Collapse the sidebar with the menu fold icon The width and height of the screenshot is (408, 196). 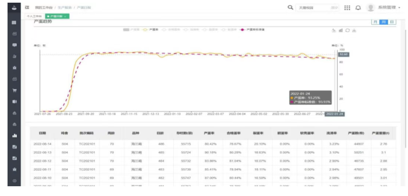coord(27,8)
